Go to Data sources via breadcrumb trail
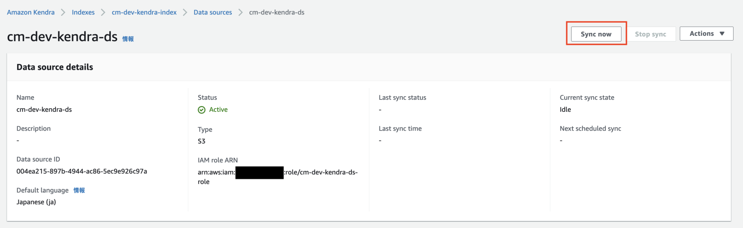This screenshot has height=228, width=743. [x=213, y=12]
